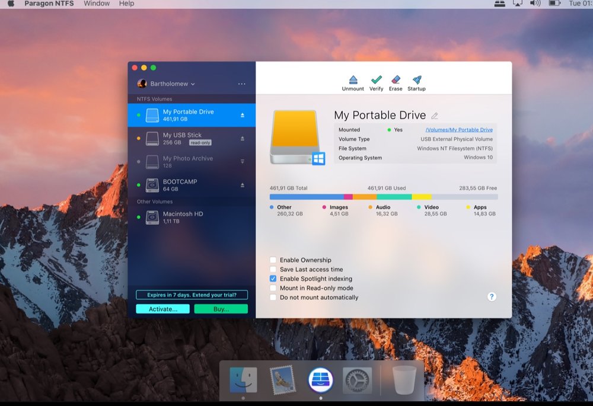Open the Paragon NTFS application menu
Viewport: 593px width, 406px height.
click(x=49, y=4)
